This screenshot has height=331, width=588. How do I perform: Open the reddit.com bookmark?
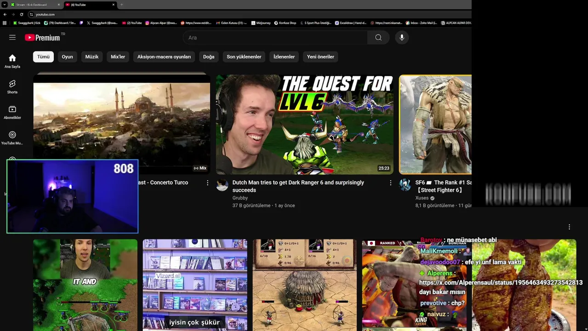[x=196, y=23]
